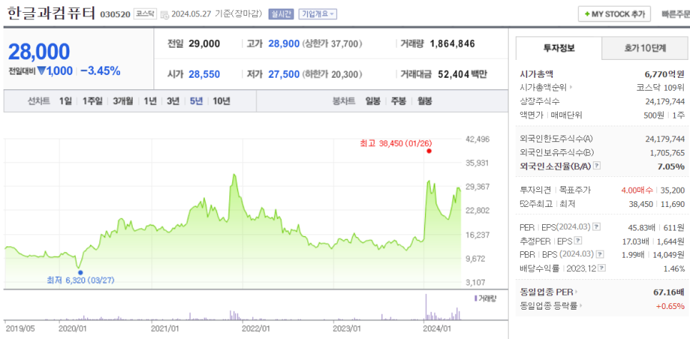
Task: Click blue 최저 6,320 marker dot on chart
Action: click(x=80, y=273)
